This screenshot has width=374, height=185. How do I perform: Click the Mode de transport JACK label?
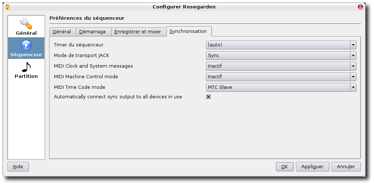pos(81,56)
